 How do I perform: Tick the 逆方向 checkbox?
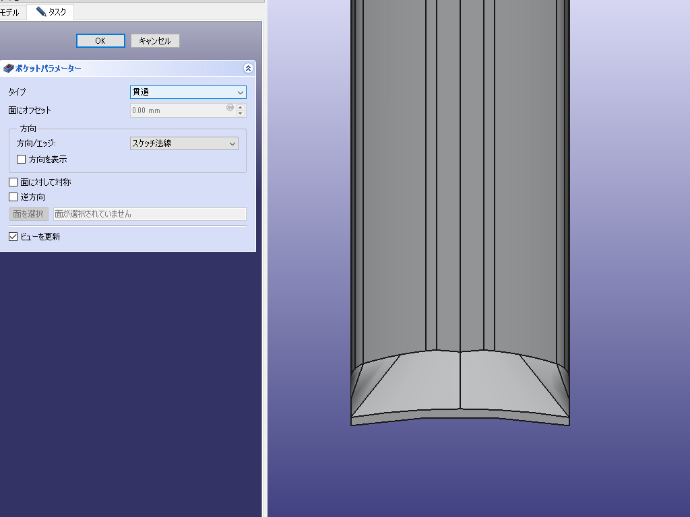13,197
